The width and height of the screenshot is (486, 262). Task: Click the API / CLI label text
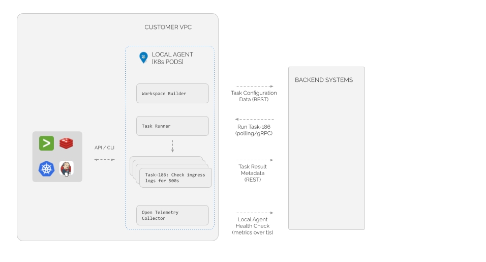(104, 148)
